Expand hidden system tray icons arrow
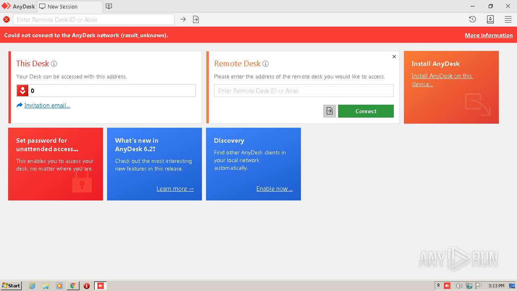517x291 pixels. (438, 286)
